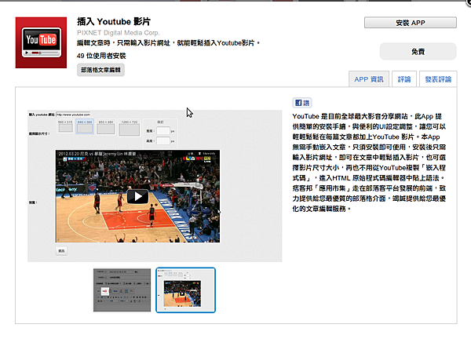
Task: Click the 安裝 APP install button
Action: tap(411, 23)
